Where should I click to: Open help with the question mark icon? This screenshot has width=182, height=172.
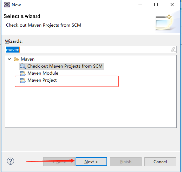(x=11, y=161)
